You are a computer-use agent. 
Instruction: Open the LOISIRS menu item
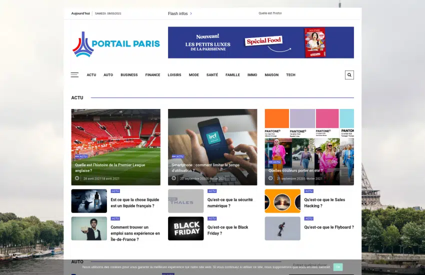(x=174, y=75)
